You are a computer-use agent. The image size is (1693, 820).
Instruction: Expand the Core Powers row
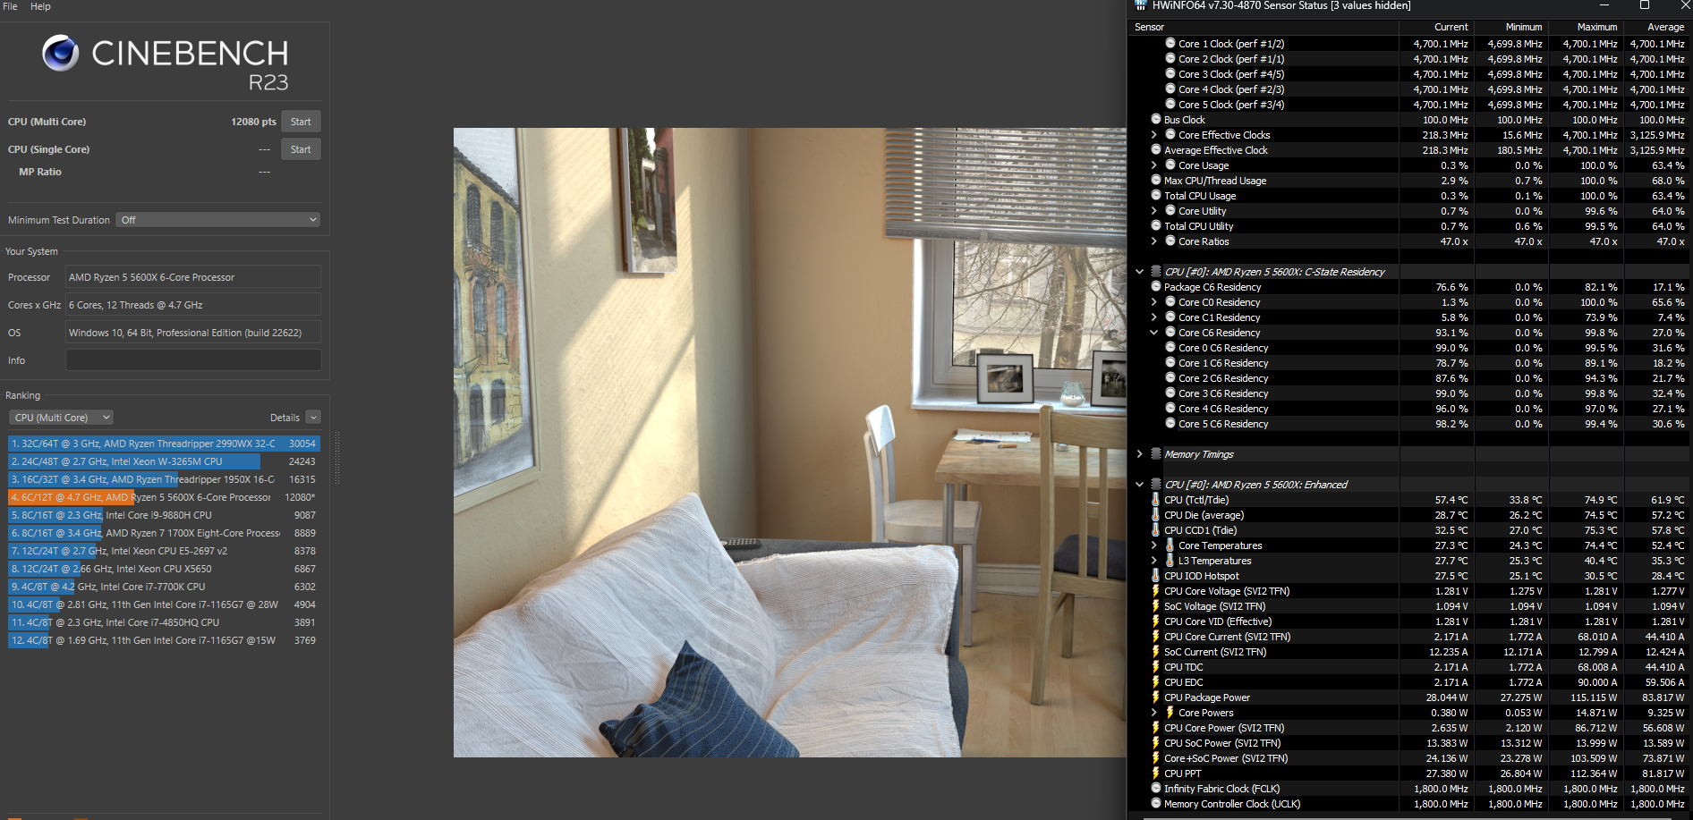point(1154,712)
